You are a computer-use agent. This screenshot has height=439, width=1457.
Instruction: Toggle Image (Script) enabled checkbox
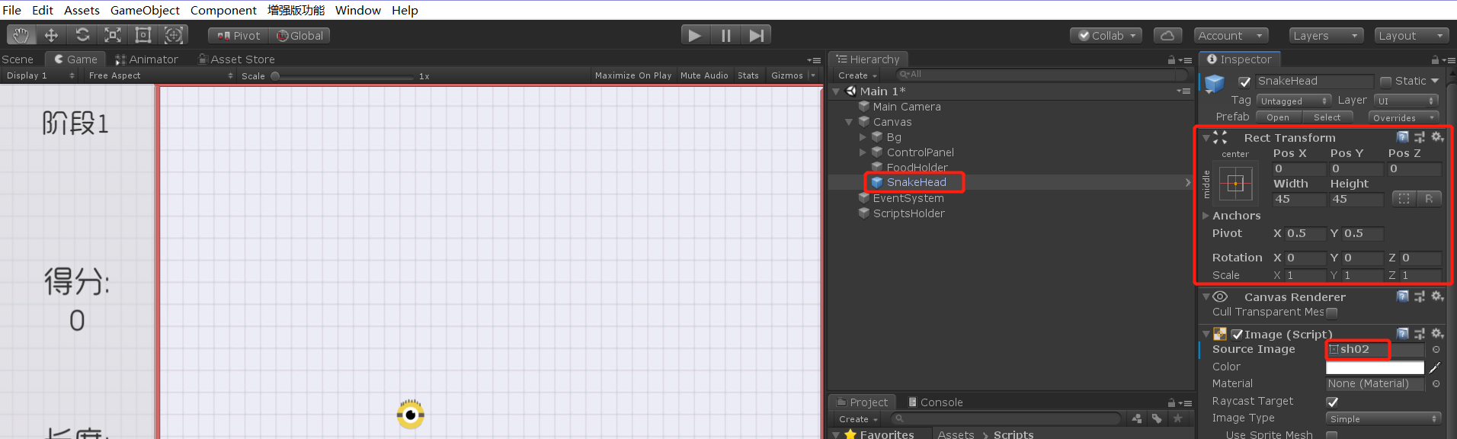point(1238,335)
